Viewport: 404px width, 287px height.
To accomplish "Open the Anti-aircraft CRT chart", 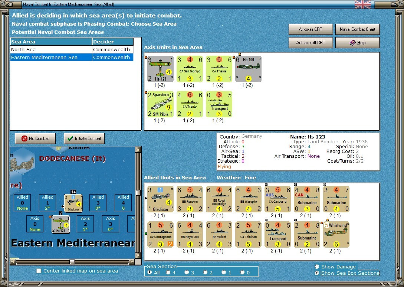I will [311, 43].
